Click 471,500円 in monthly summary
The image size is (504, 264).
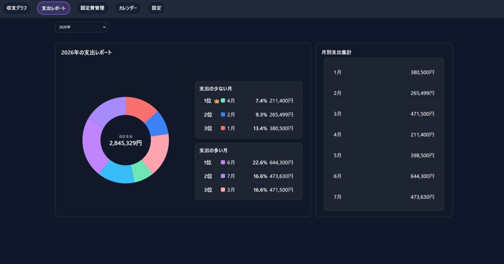pos(422,114)
